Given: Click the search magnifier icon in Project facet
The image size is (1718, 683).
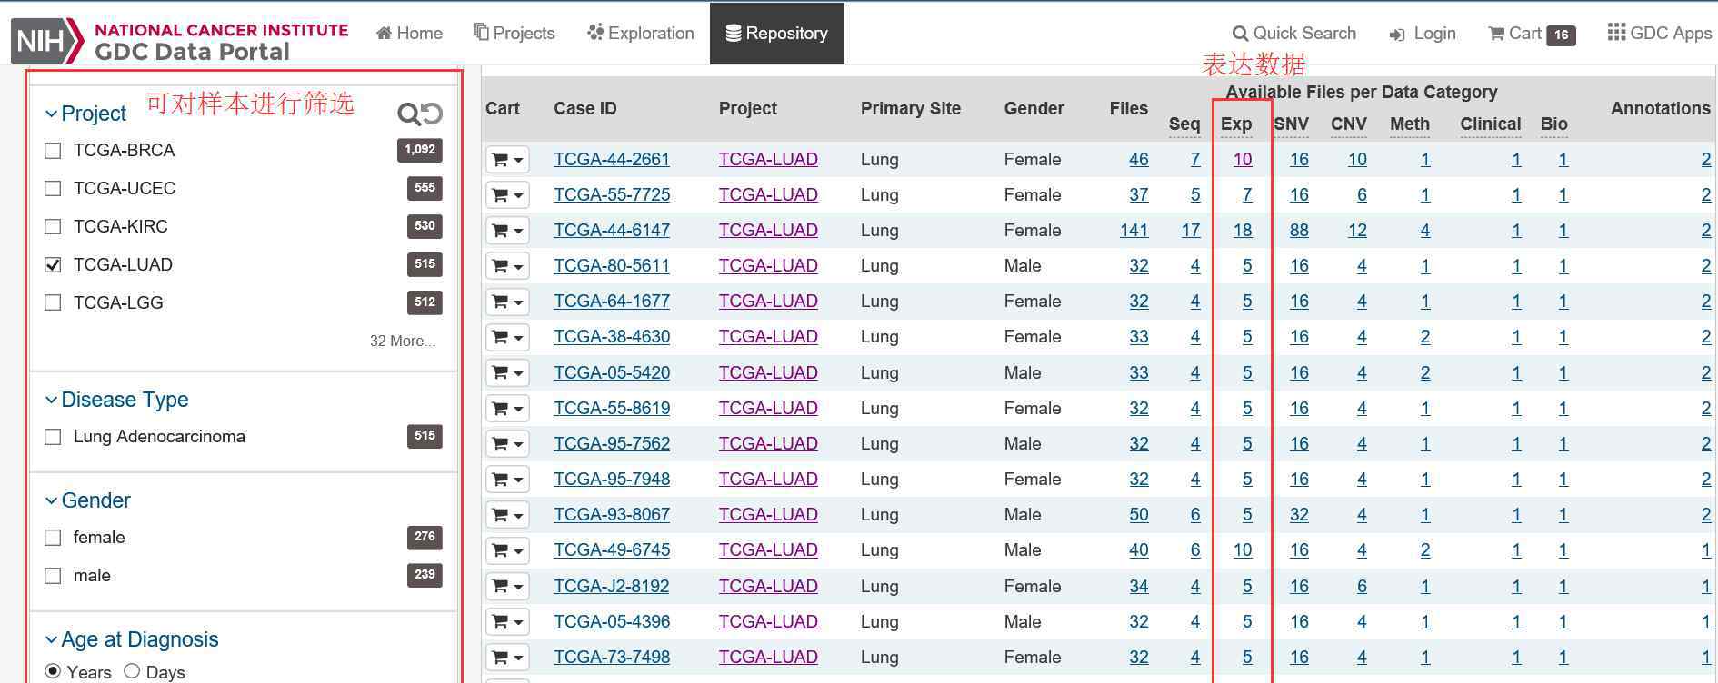Looking at the screenshot, I should tap(409, 114).
